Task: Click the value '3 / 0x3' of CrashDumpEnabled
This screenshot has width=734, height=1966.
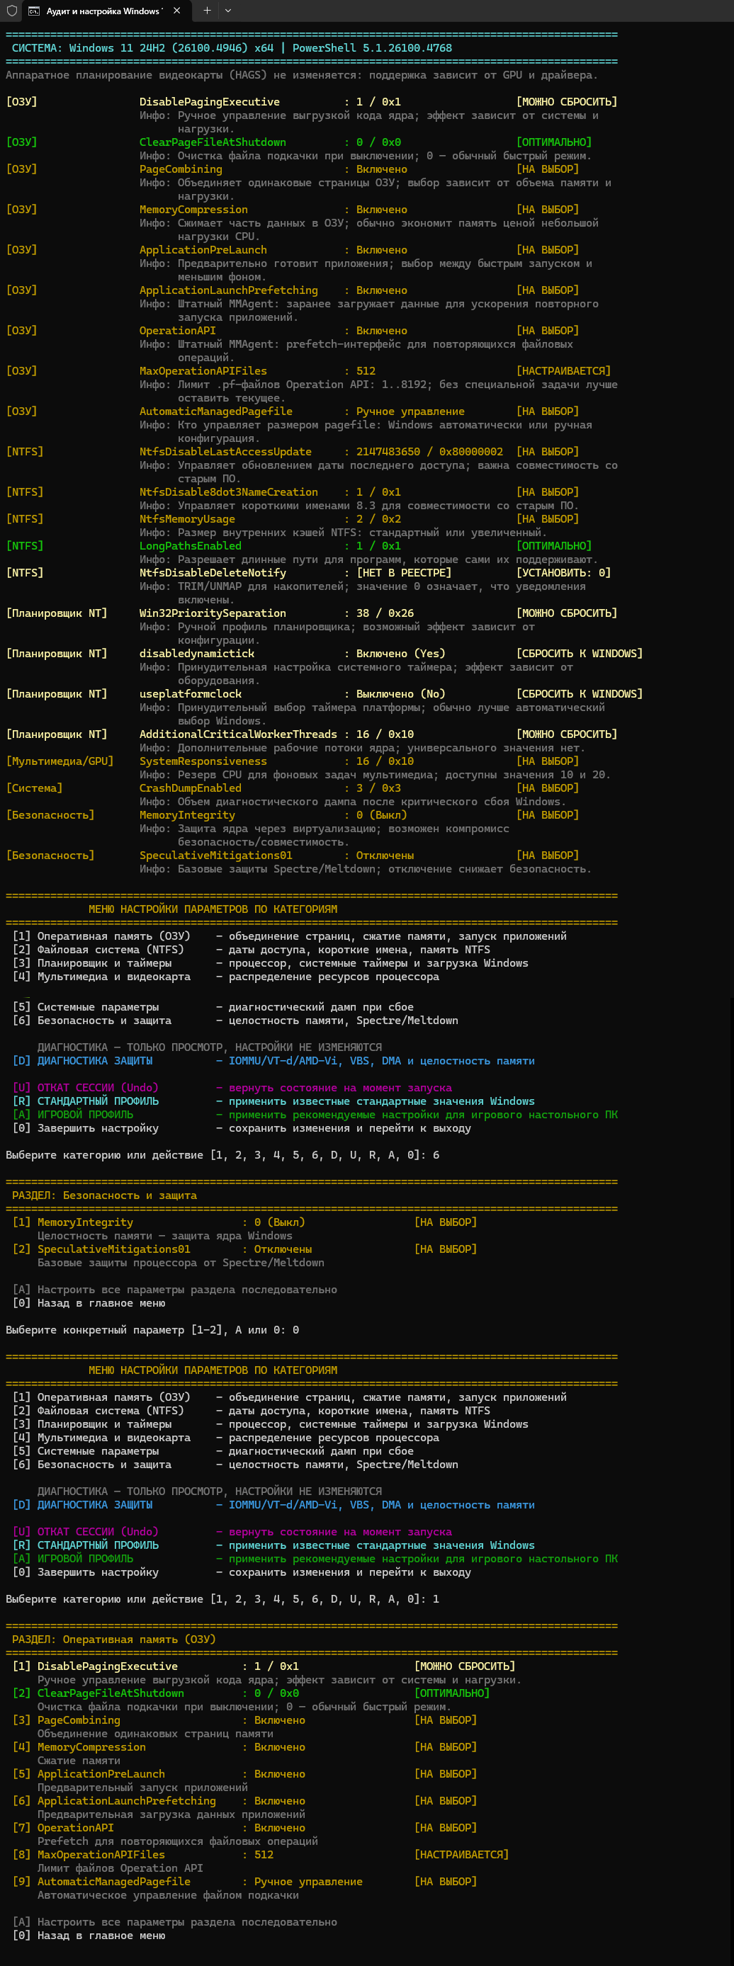Action: pyautogui.click(x=378, y=788)
